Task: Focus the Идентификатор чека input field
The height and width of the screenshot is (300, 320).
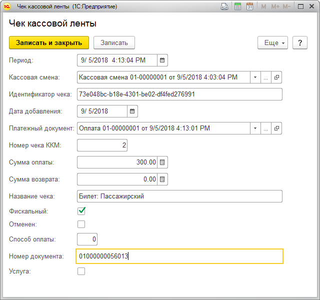Action: pyautogui.click(x=179, y=94)
